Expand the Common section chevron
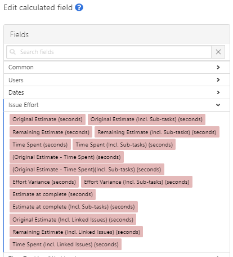This screenshot has height=257, width=233. (218, 67)
